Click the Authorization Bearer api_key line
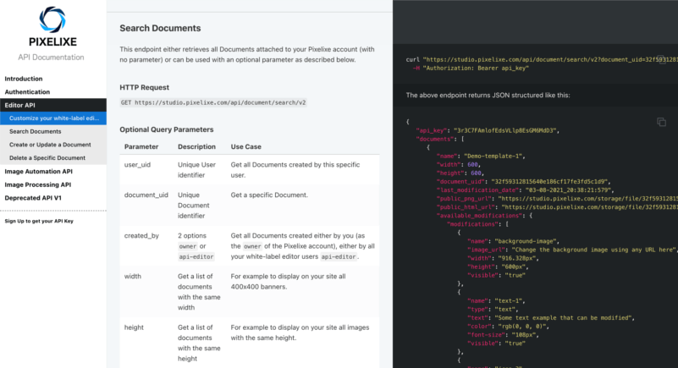 (x=471, y=69)
